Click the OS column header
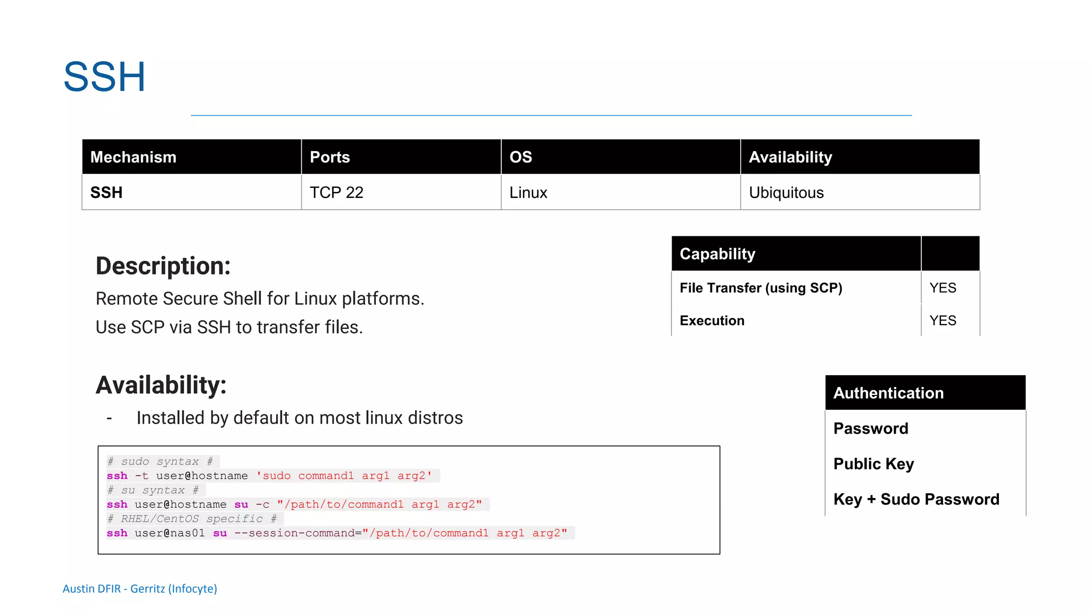Screen dimensions: 1090x613 click(621, 157)
